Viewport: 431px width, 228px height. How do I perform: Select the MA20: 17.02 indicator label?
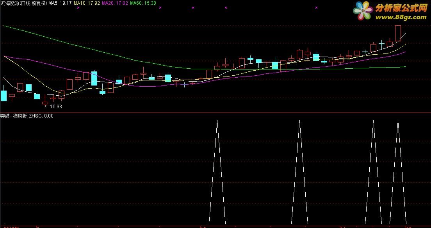(115, 3)
